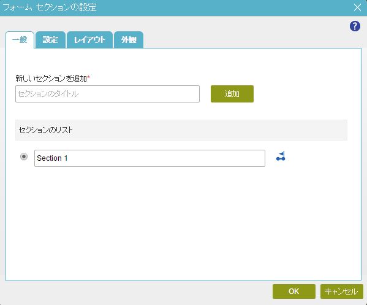Click the 新しいセクションを追加 label
367x305 pixels.
(51, 79)
